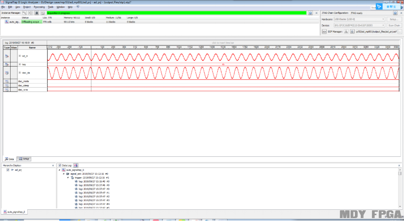Screen dimensions: 404x221
Task: Collapse the signal_set node in Data Log
Action: pyautogui.click(x=64, y=174)
